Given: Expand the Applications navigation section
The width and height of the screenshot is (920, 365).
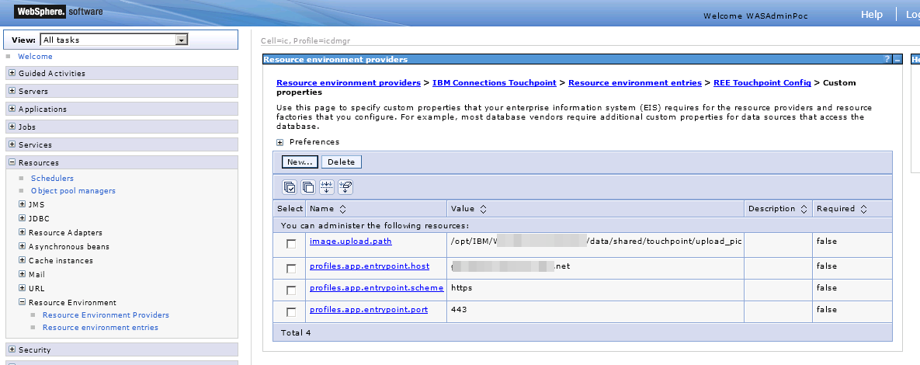Looking at the screenshot, I should [12, 109].
